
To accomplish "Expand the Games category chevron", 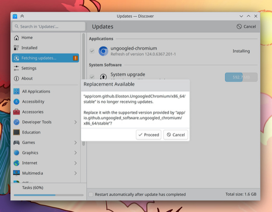I will [x=75, y=143].
